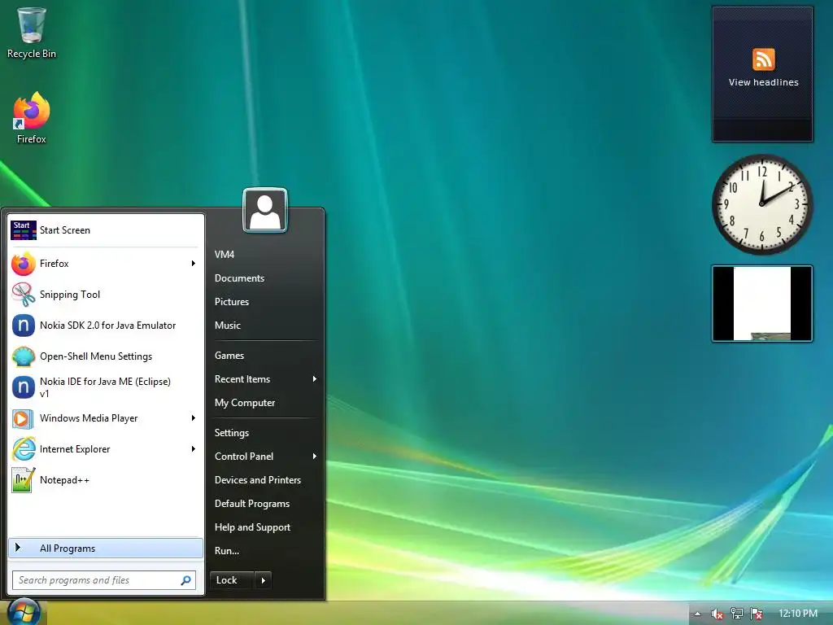833x625 pixels.
Task: Click the Notepad++ icon
Action: (24, 480)
